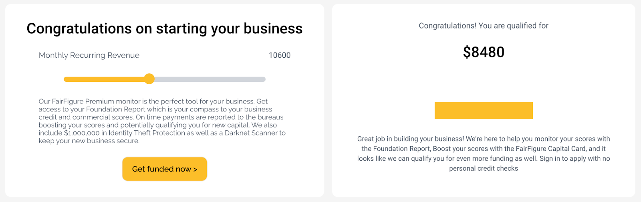Click the blank yellow button below $8480
Image resolution: width=641 pixels, height=202 pixels.
[484, 110]
